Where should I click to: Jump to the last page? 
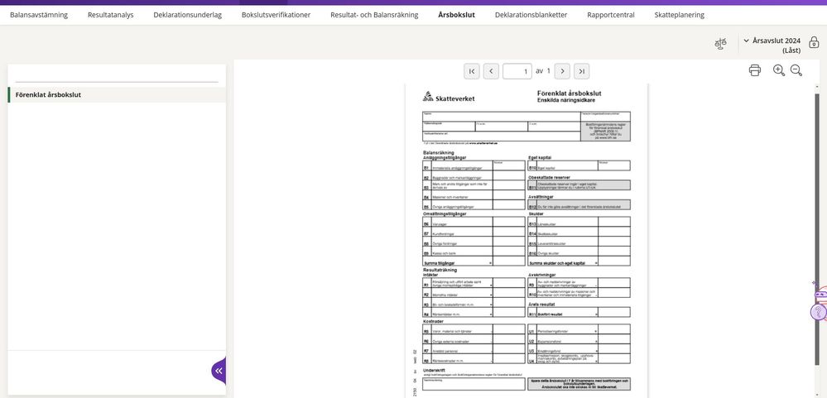click(581, 71)
